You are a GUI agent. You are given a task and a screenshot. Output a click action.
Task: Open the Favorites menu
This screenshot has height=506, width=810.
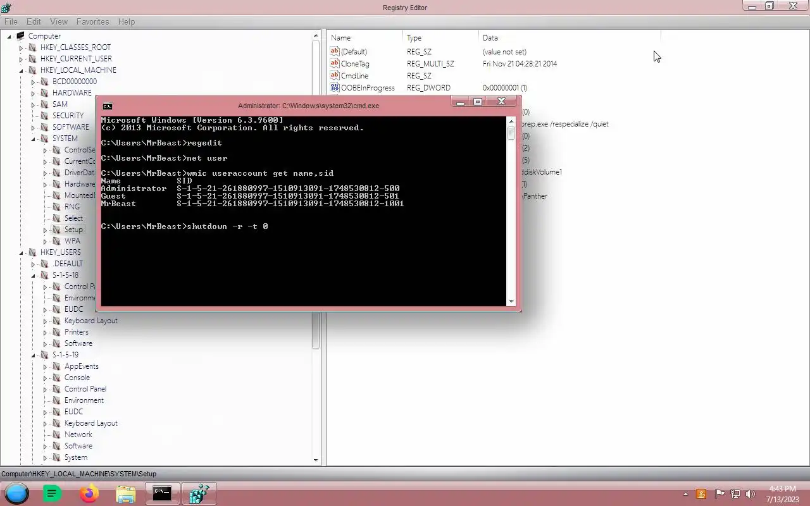click(x=93, y=22)
